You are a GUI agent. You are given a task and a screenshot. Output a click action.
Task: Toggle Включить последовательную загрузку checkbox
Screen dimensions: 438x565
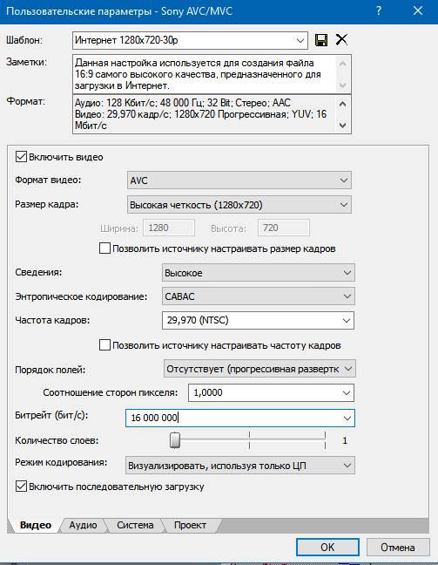[21, 487]
